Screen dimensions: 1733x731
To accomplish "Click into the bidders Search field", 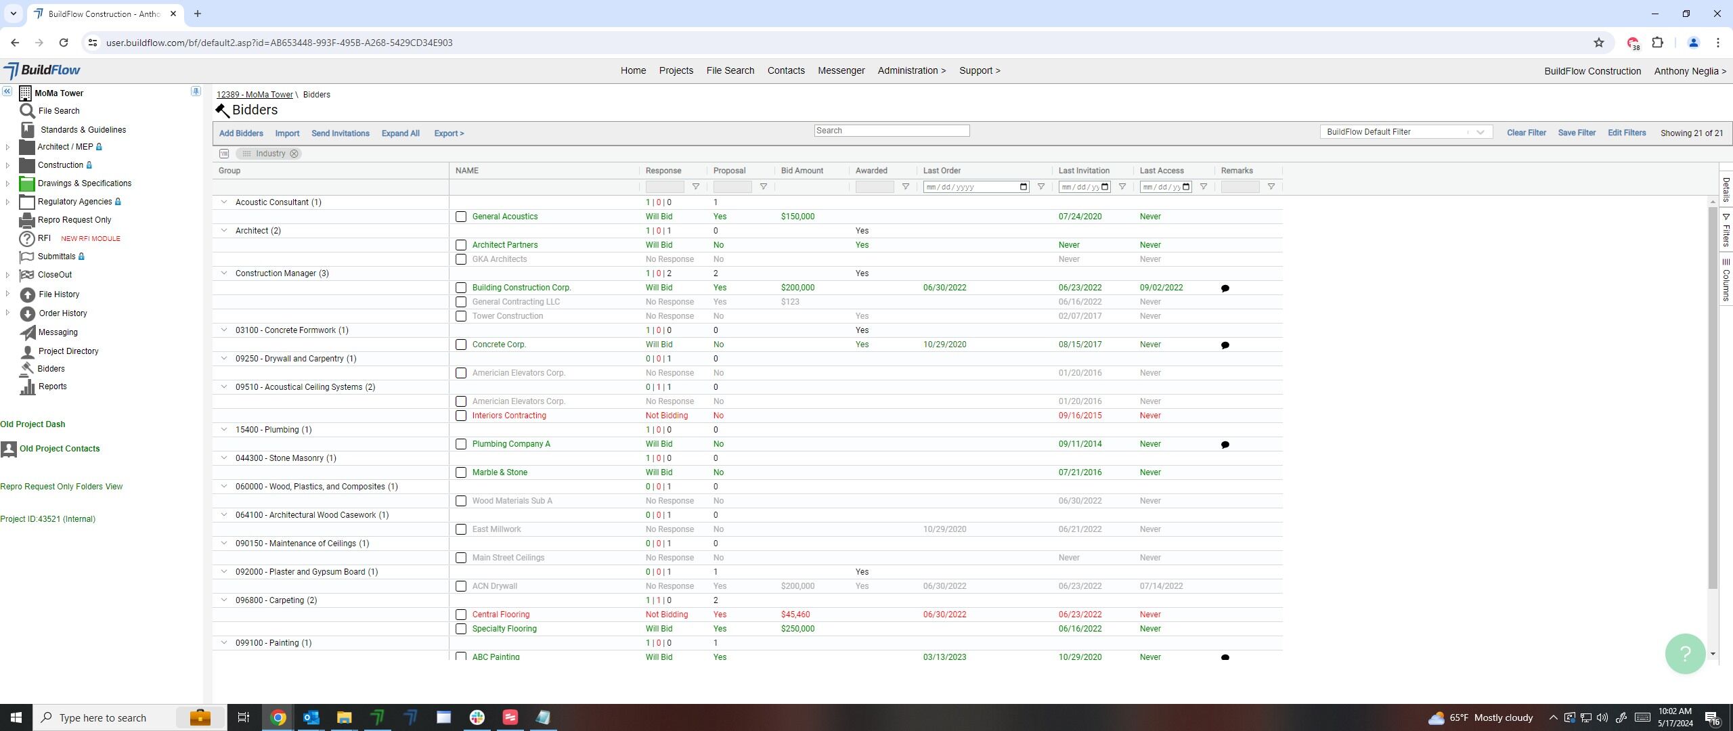I will click(x=892, y=131).
